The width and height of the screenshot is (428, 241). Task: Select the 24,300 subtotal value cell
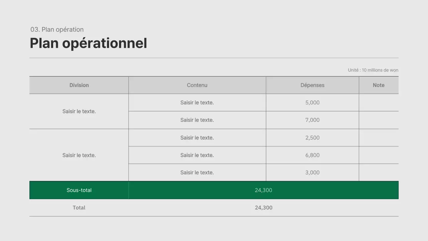[263, 190]
